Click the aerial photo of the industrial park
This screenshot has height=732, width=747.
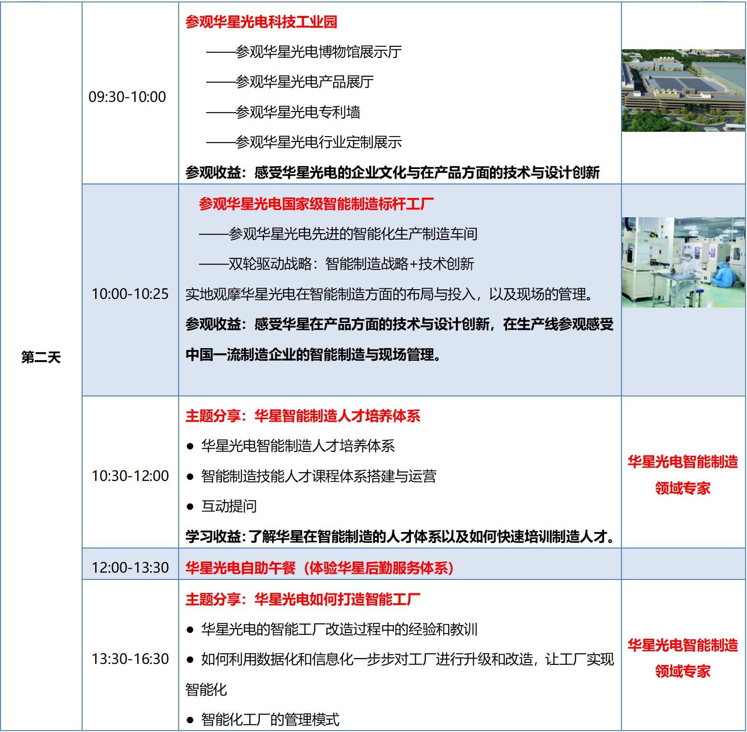point(683,90)
